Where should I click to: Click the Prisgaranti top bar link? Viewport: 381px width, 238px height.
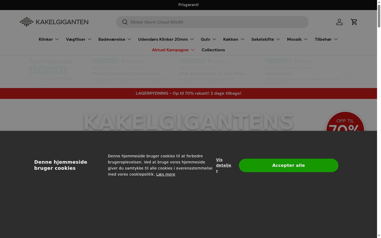click(x=188, y=5)
